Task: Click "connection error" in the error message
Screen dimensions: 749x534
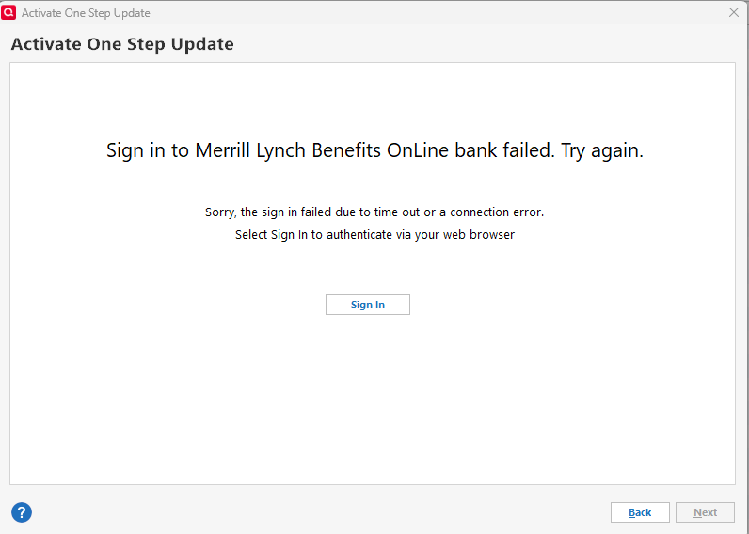Action: tap(497, 212)
